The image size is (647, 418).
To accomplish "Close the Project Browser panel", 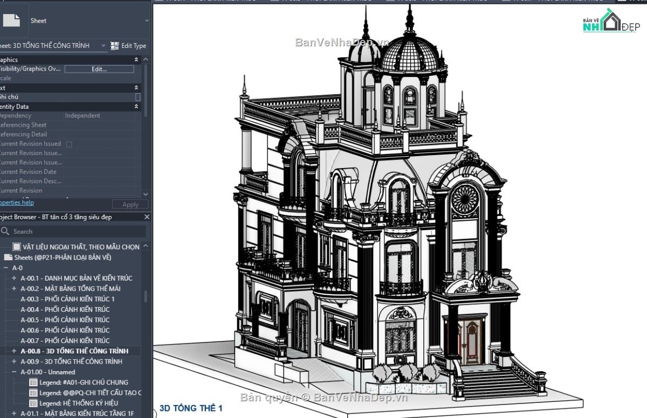I will (x=147, y=217).
